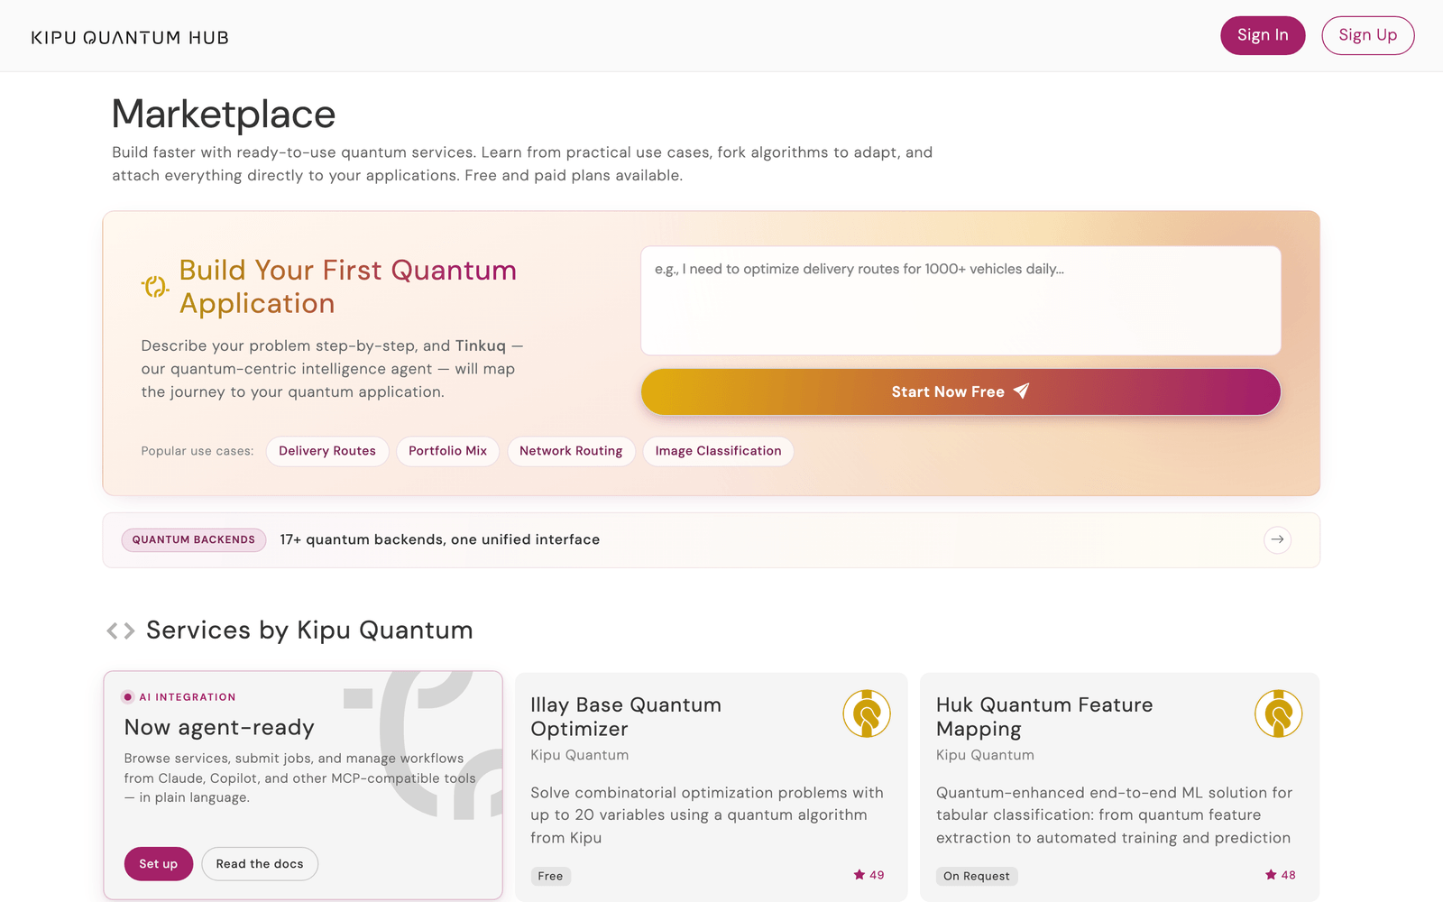Select the Network Routing use case
Viewport: 1443px width, 902px height.
tap(571, 451)
